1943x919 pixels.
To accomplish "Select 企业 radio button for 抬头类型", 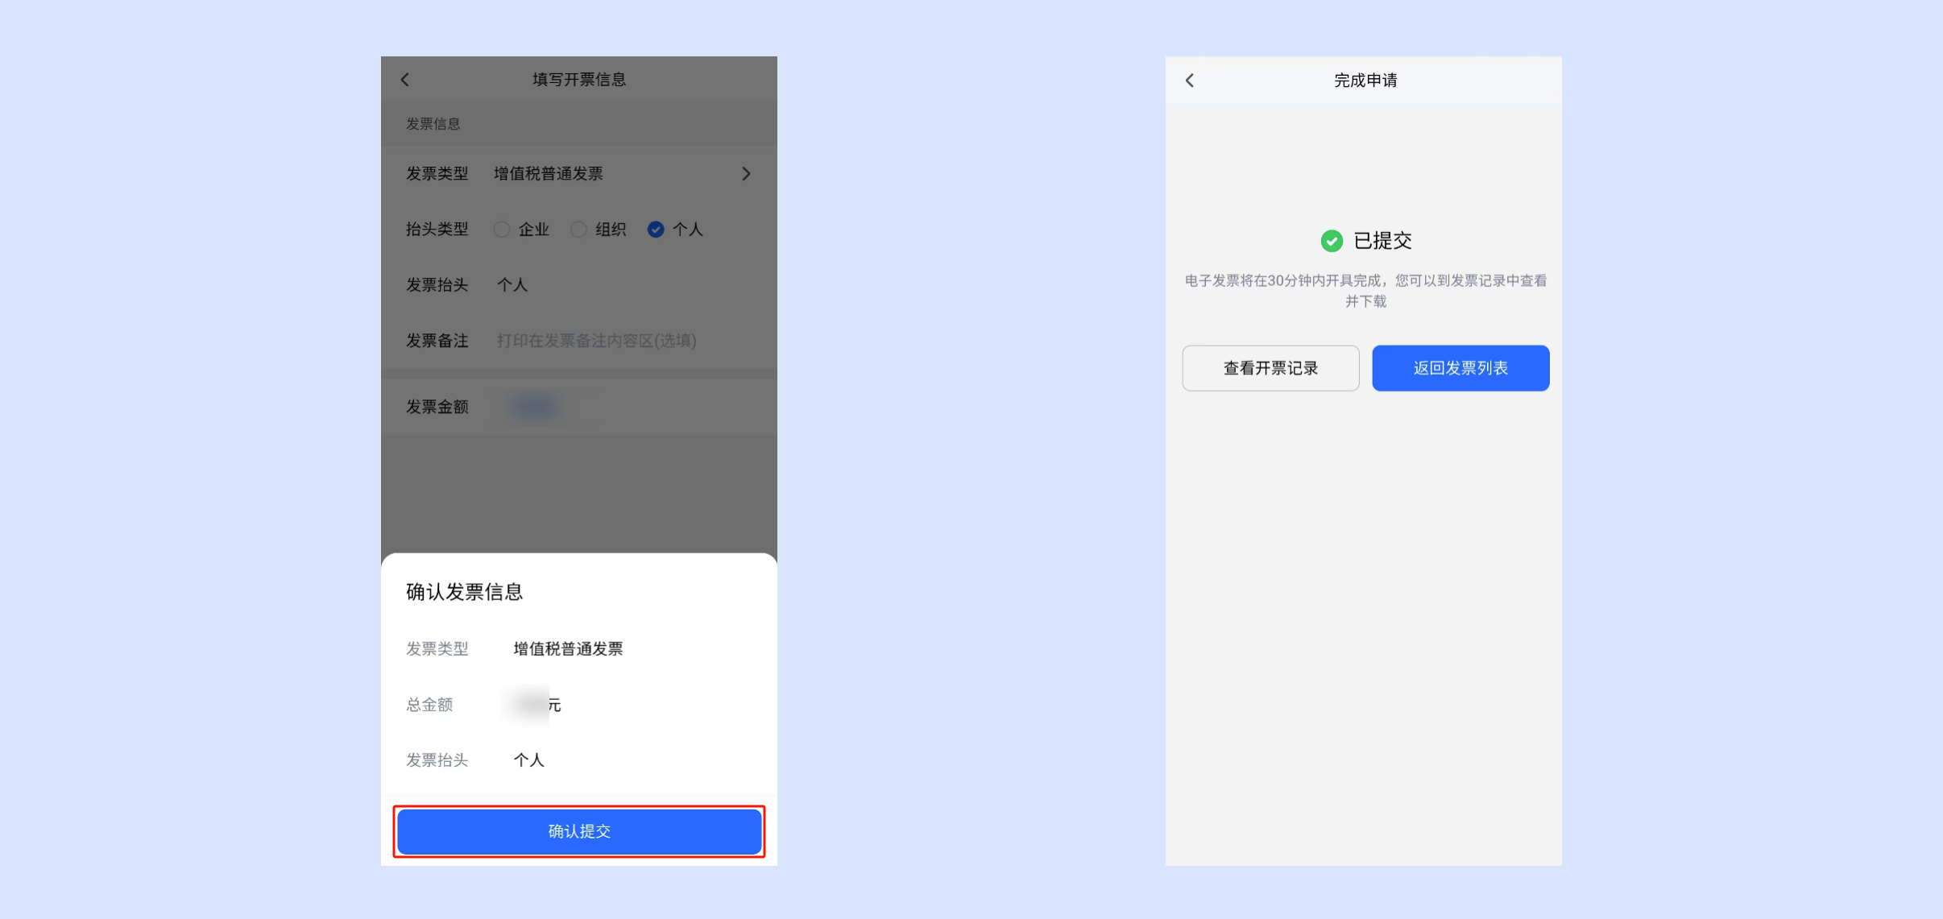I will pyautogui.click(x=502, y=230).
